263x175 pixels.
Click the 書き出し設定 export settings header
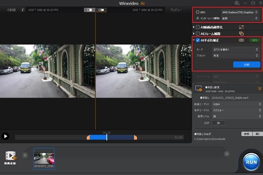pyautogui.click(x=212, y=87)
